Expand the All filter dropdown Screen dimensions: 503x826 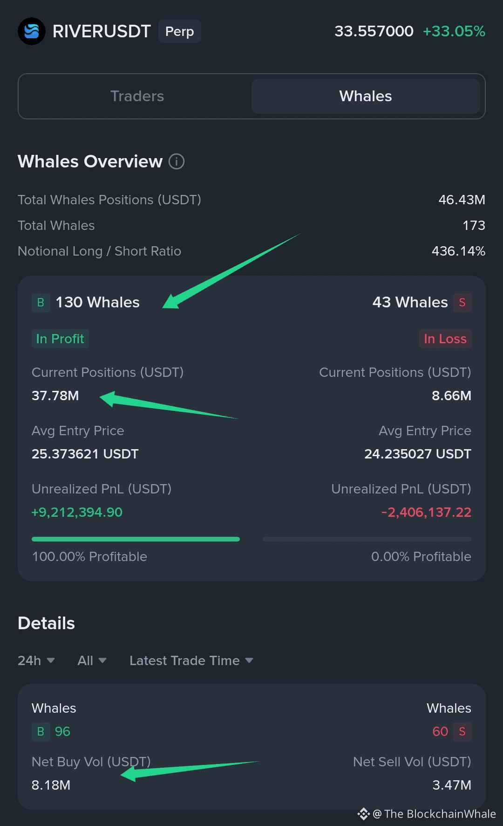[92, 660]
